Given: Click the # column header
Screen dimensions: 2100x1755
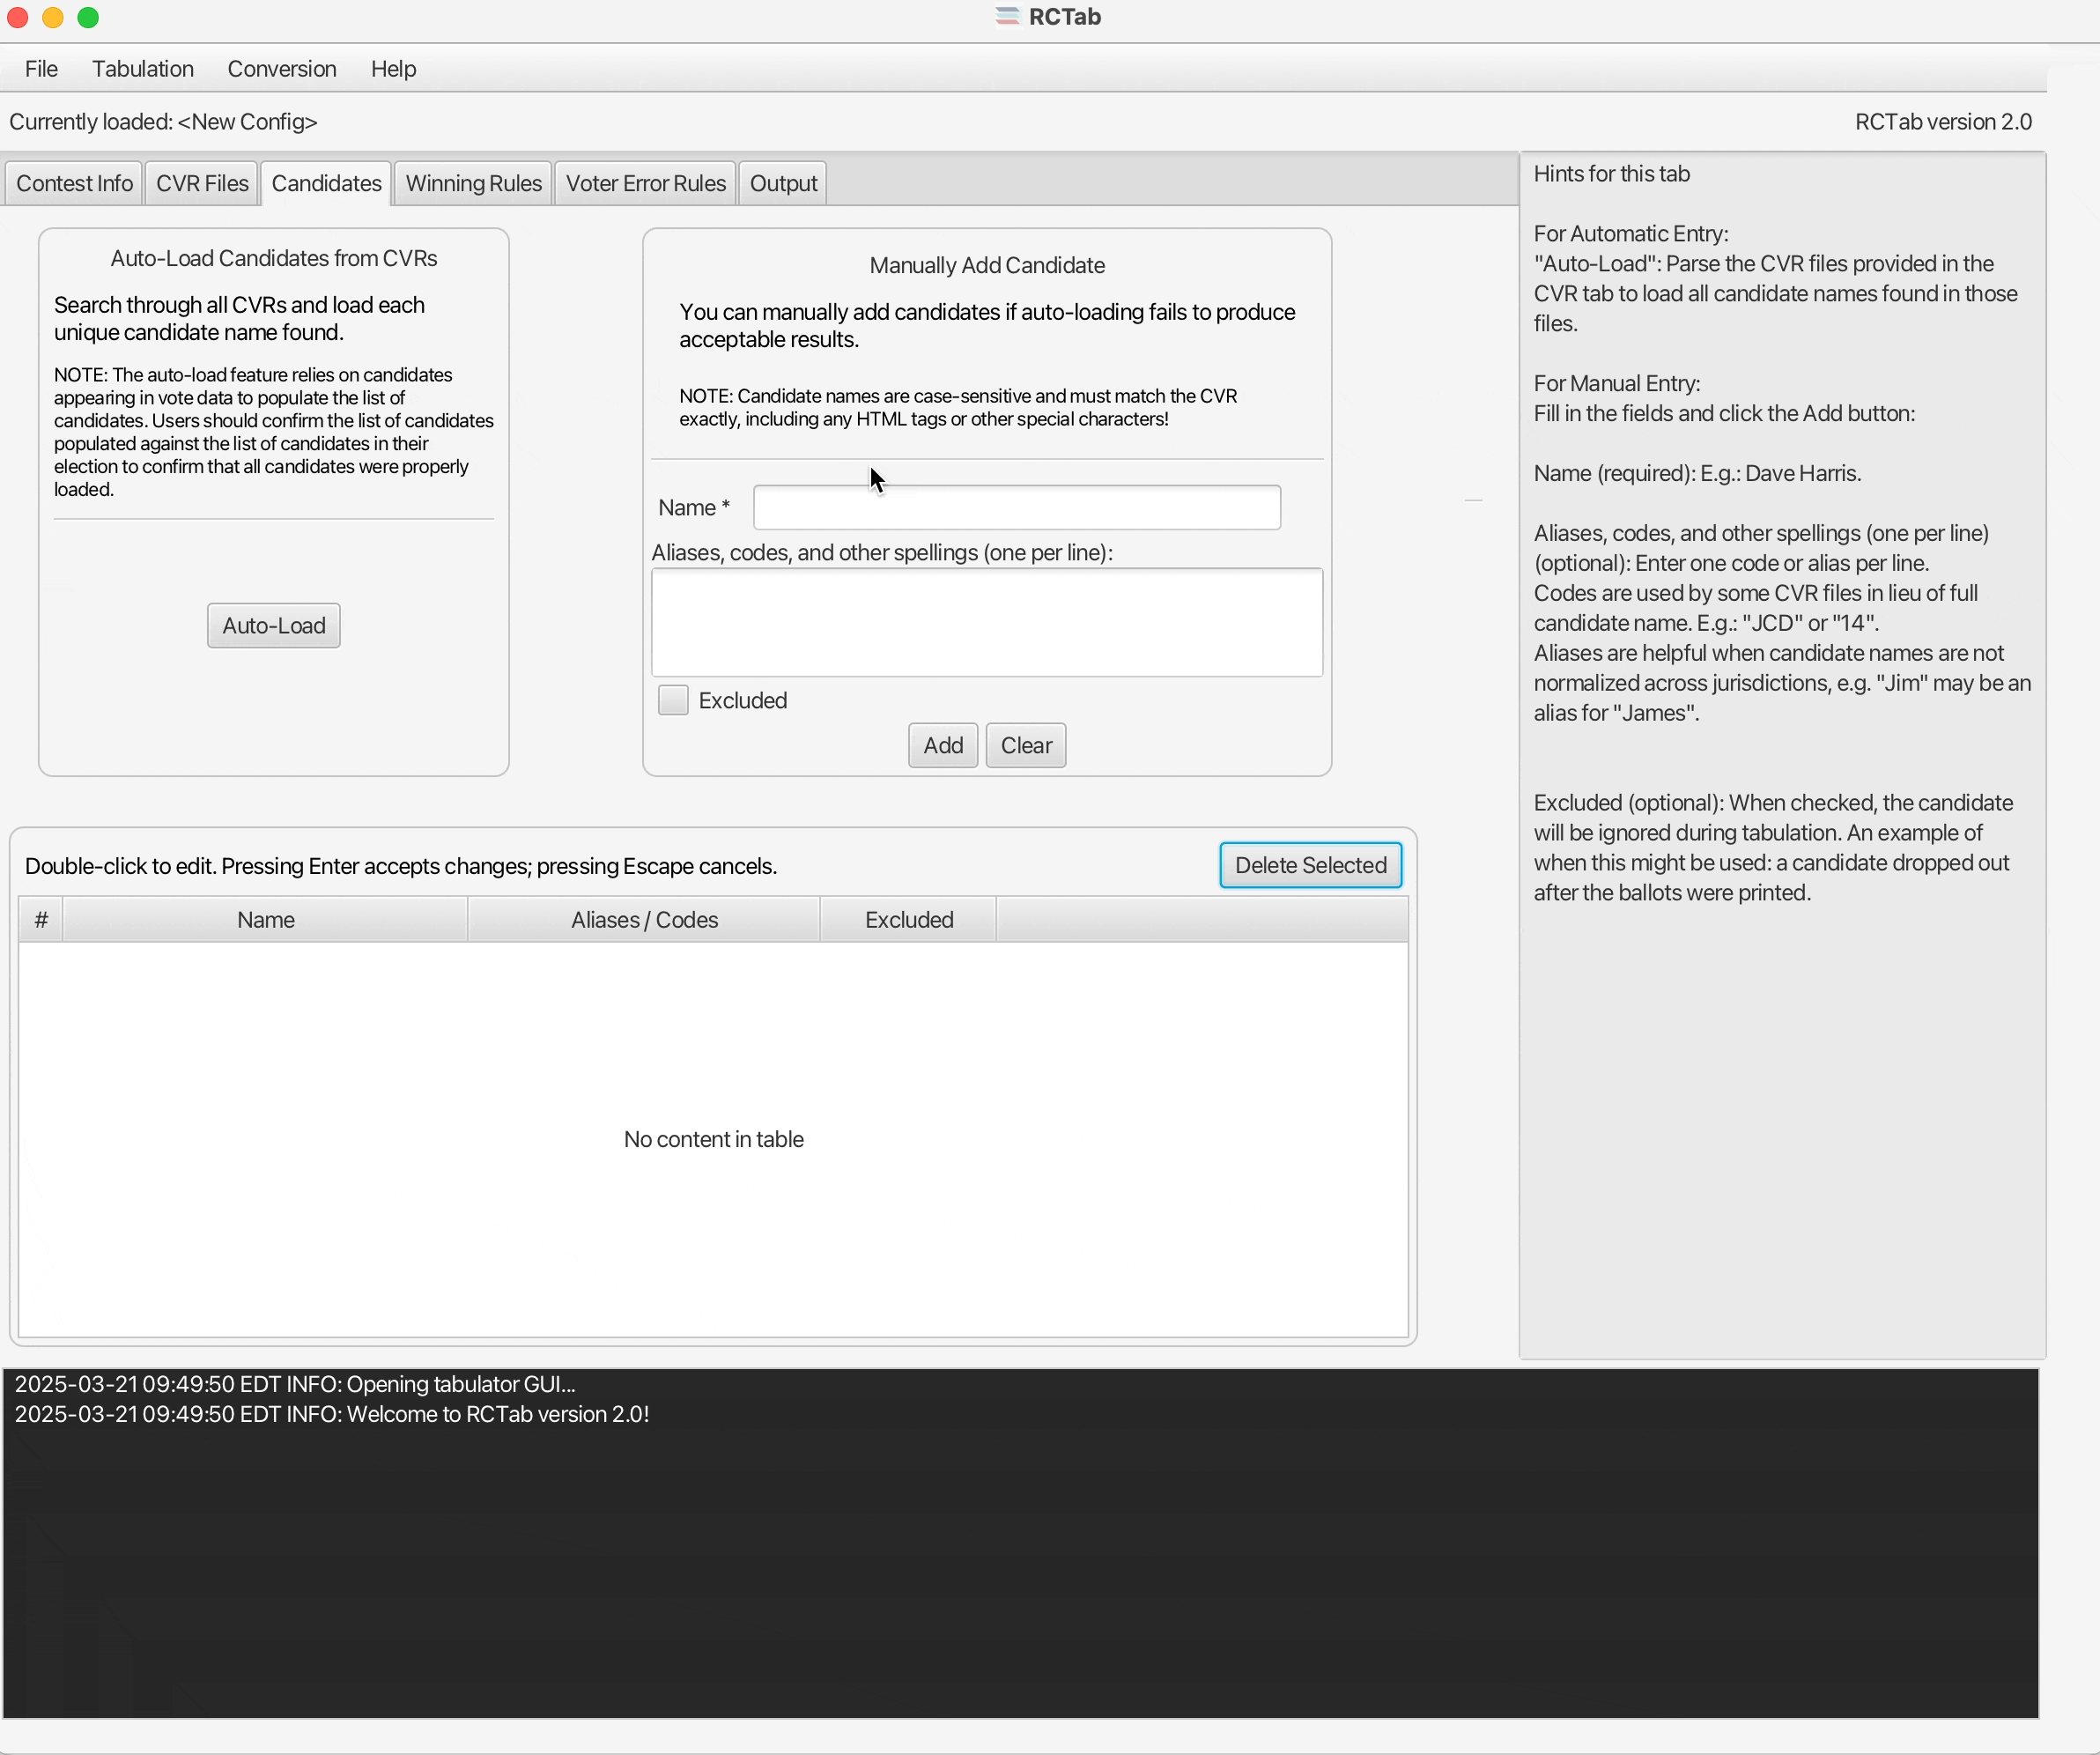Looking at the screenshot, I should [x=41, y=920].
